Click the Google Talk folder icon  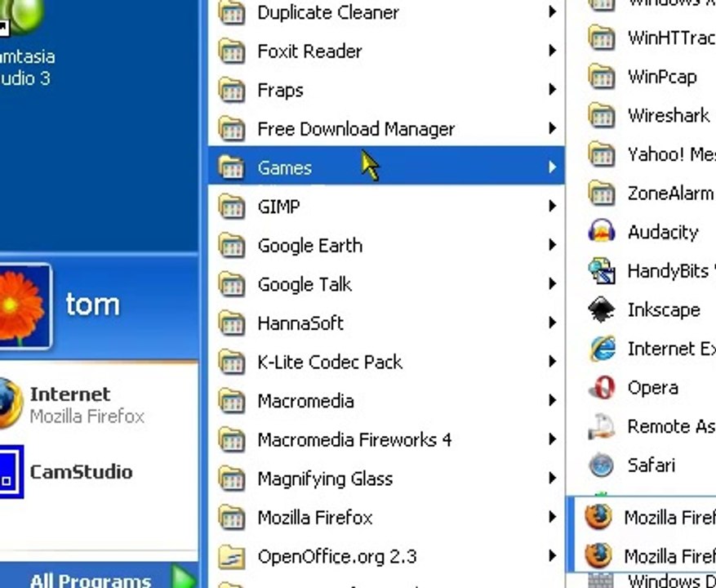click(232, 284)
